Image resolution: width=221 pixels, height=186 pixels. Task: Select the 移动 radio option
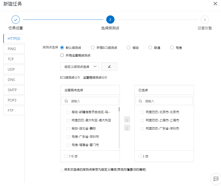(129, 48)
